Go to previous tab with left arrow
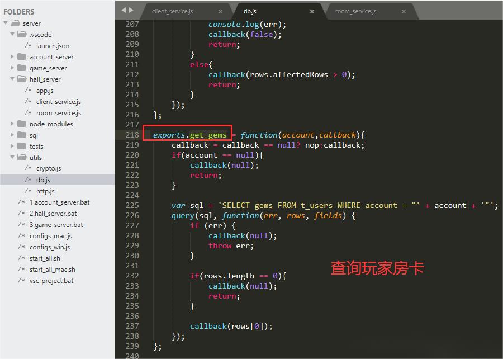 (x=124, y=10)
